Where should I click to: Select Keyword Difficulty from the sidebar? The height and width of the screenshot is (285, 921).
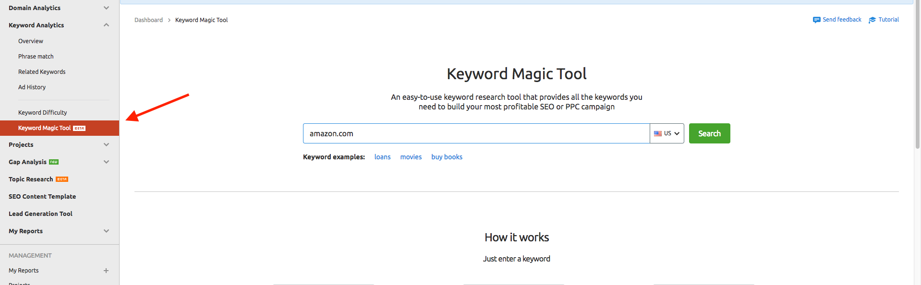click(x=43, y=113)
